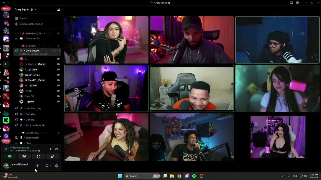Click camera icon beside Emill Aleck

[x=58, y=64]
